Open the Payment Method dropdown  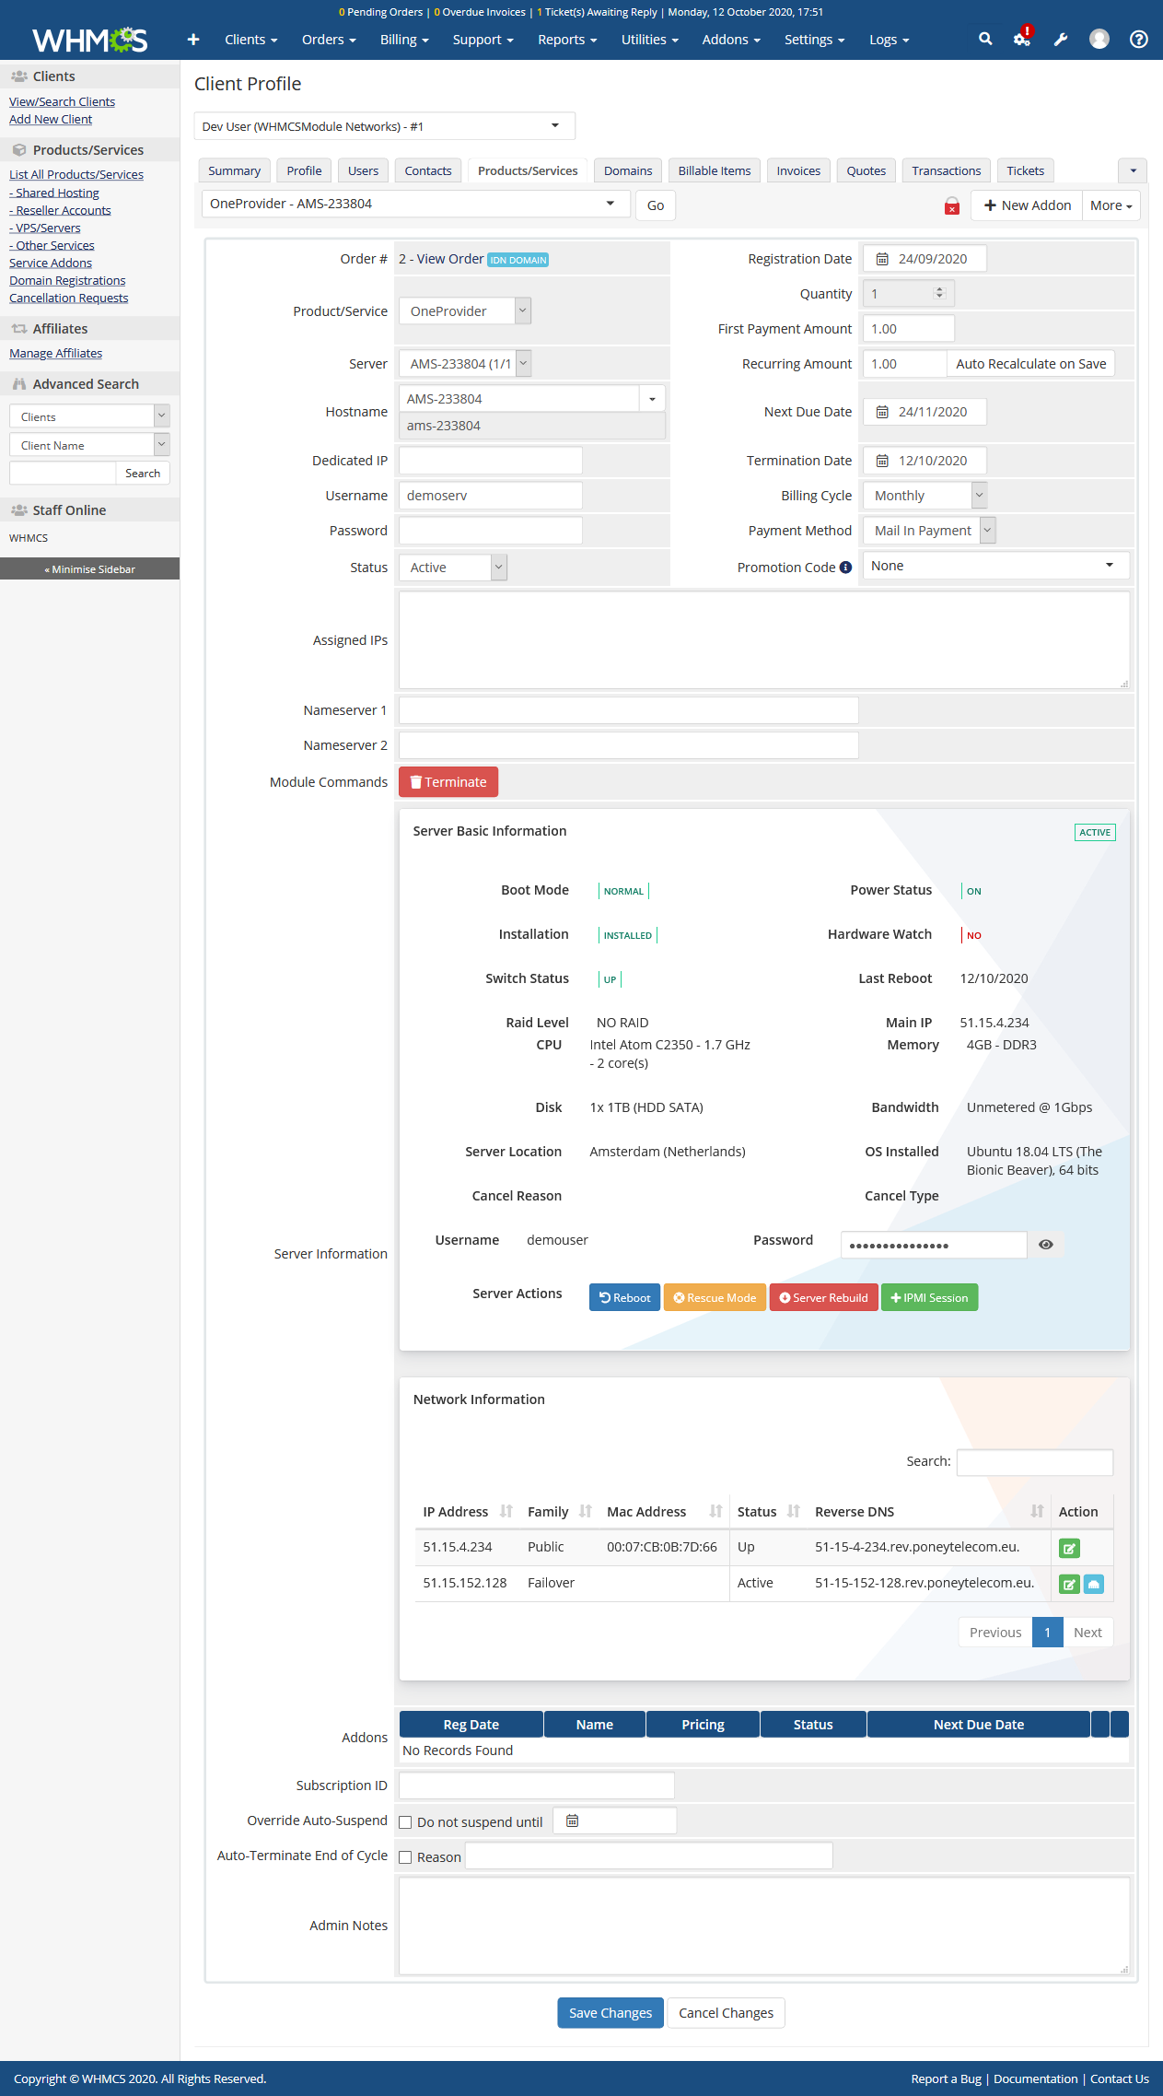930,531
